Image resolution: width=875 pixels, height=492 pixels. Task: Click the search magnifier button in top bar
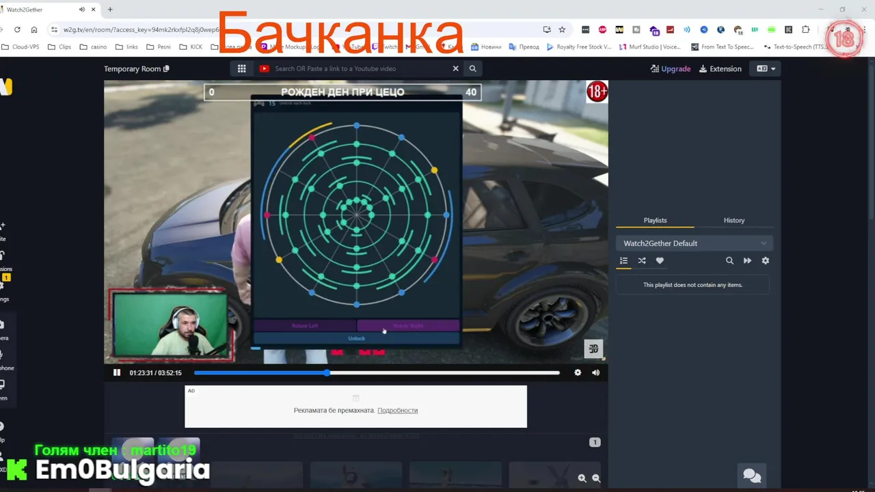coord(472,68)
